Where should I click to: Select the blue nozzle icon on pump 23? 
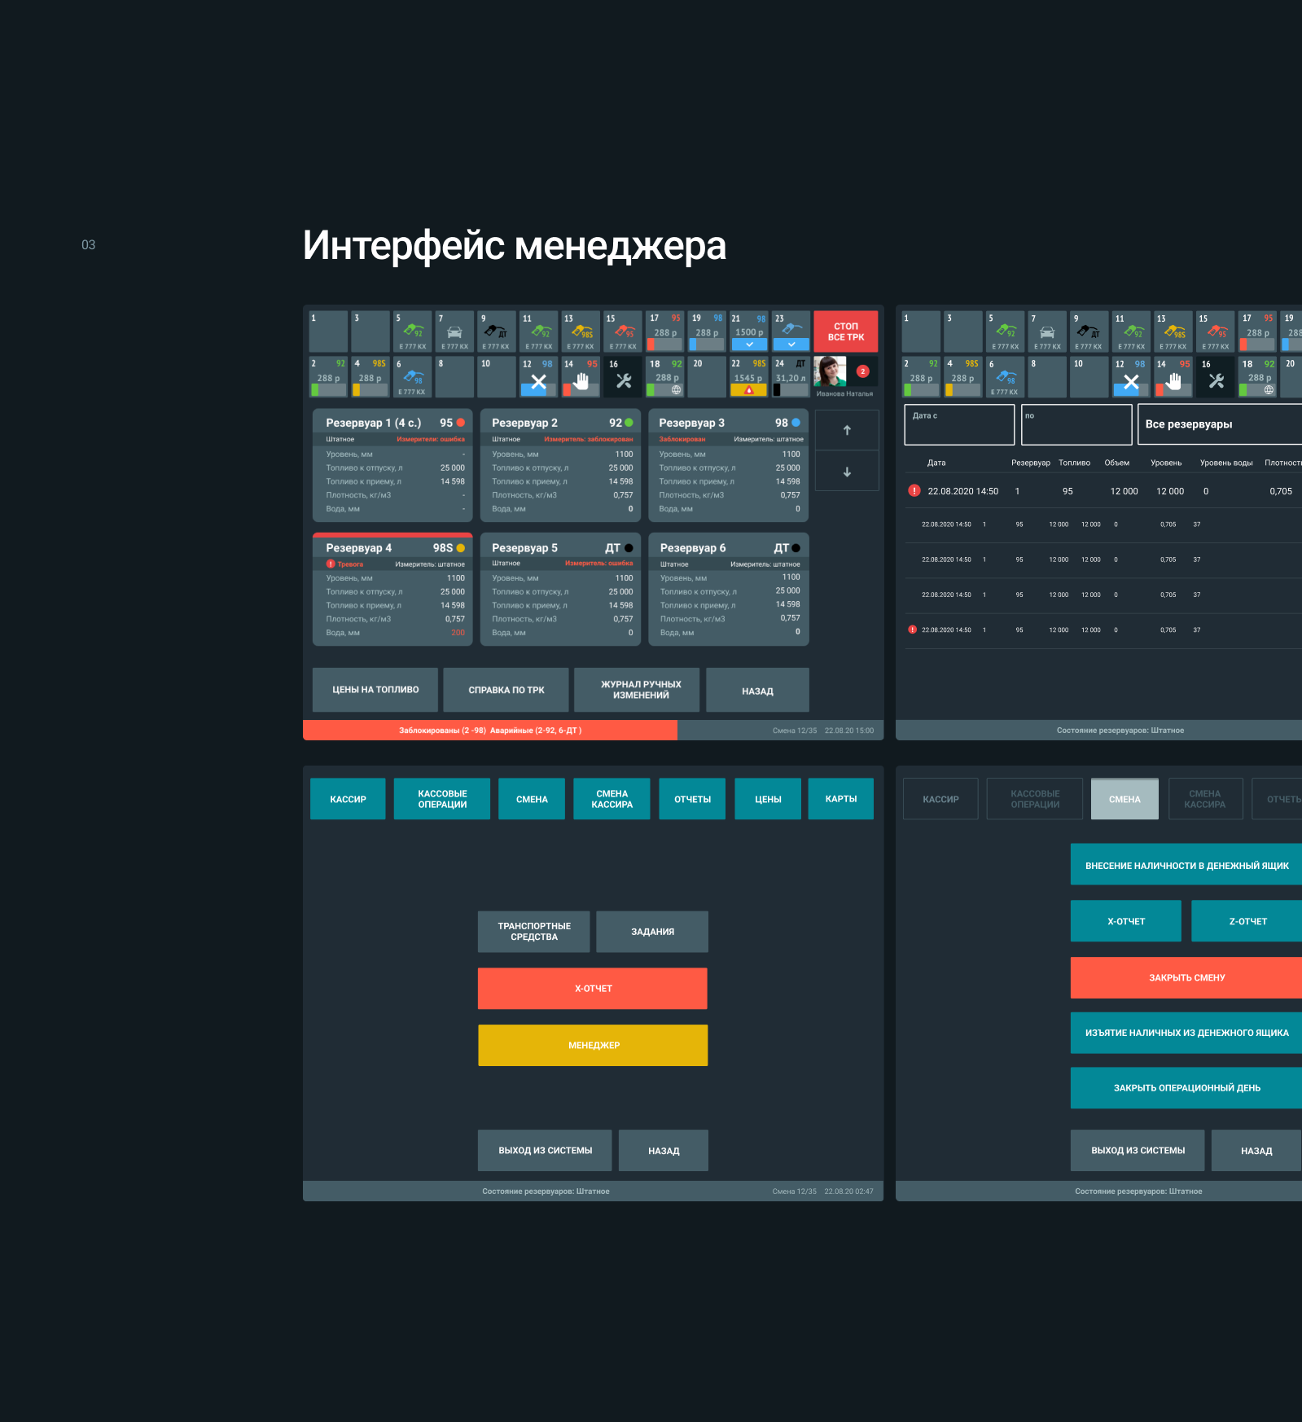[x=789, y=329]
